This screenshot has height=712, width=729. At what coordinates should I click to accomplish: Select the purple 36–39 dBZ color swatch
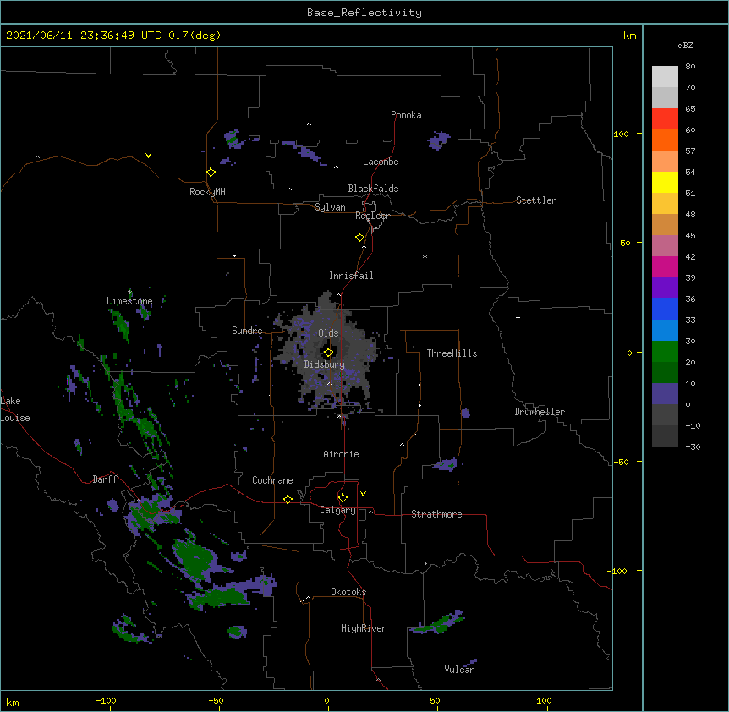tap(665, 288)
